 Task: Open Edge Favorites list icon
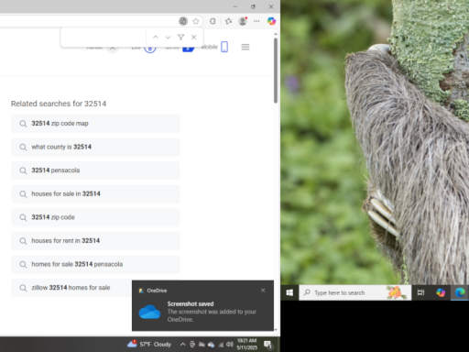pos(228,21)
